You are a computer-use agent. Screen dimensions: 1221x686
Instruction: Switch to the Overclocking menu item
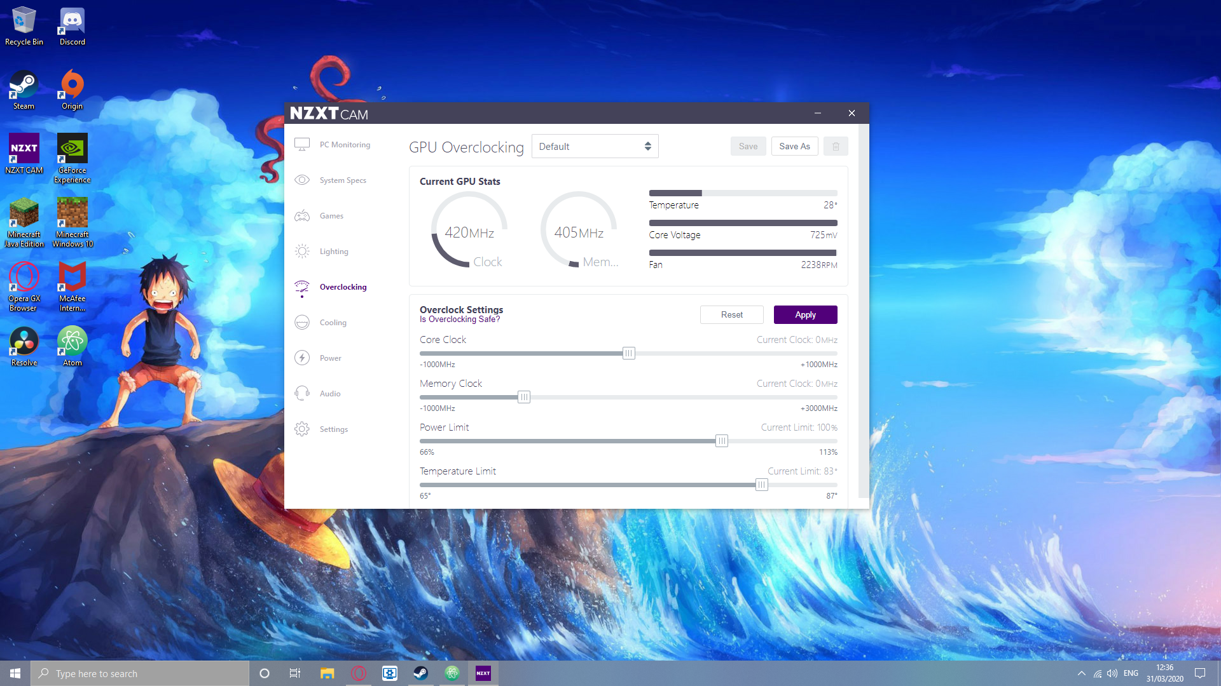[343, 287]
